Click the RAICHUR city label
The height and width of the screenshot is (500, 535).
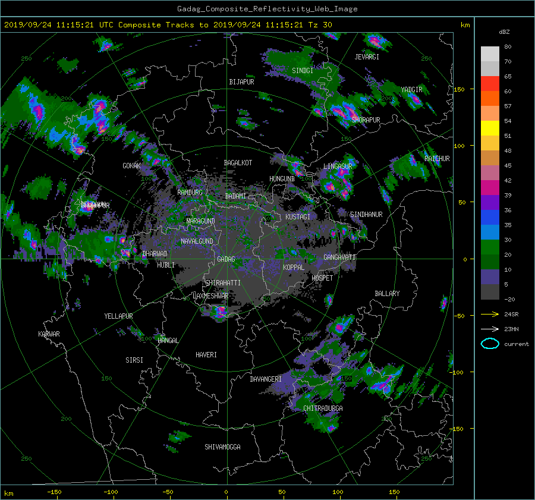tap(437, 159)
